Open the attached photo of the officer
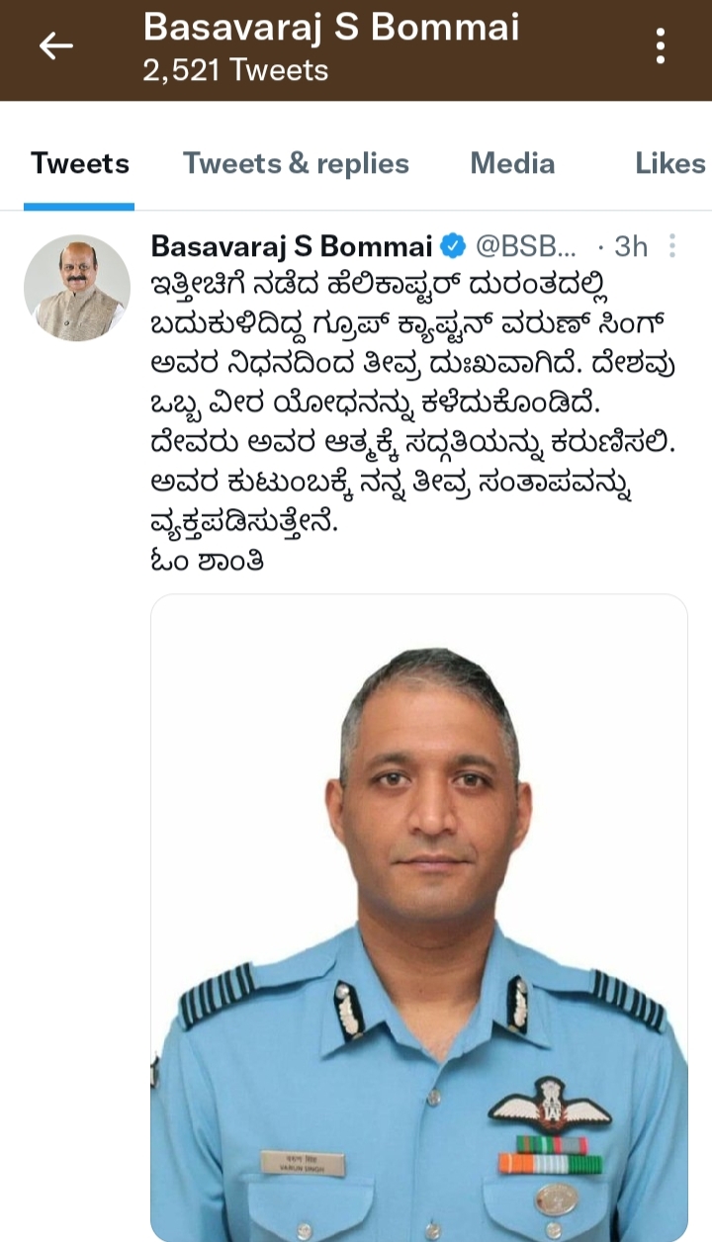 point(419,918)
